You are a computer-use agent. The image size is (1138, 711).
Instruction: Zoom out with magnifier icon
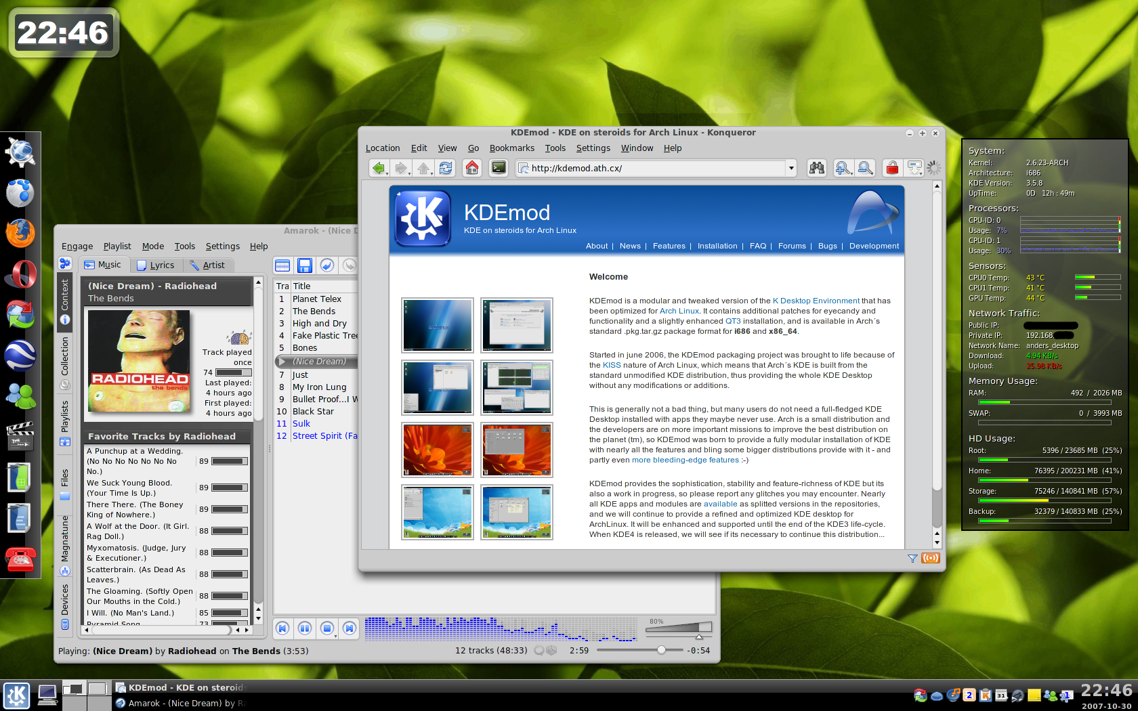pos(865,168)
